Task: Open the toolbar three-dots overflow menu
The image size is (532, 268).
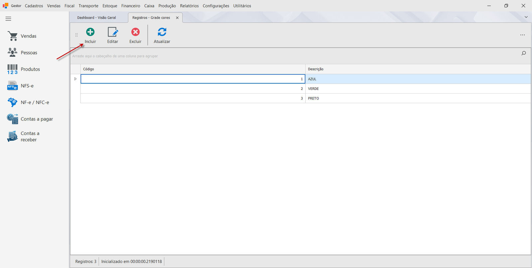Action: pos(522,35)
